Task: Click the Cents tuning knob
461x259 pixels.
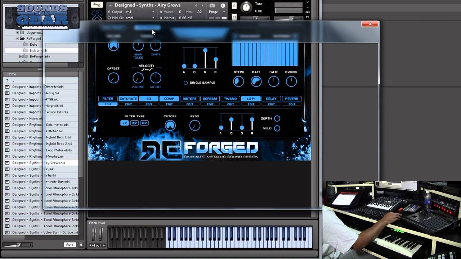Action: tap(156, 46)
